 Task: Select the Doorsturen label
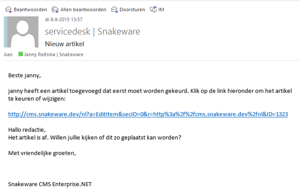coord(132,10)
